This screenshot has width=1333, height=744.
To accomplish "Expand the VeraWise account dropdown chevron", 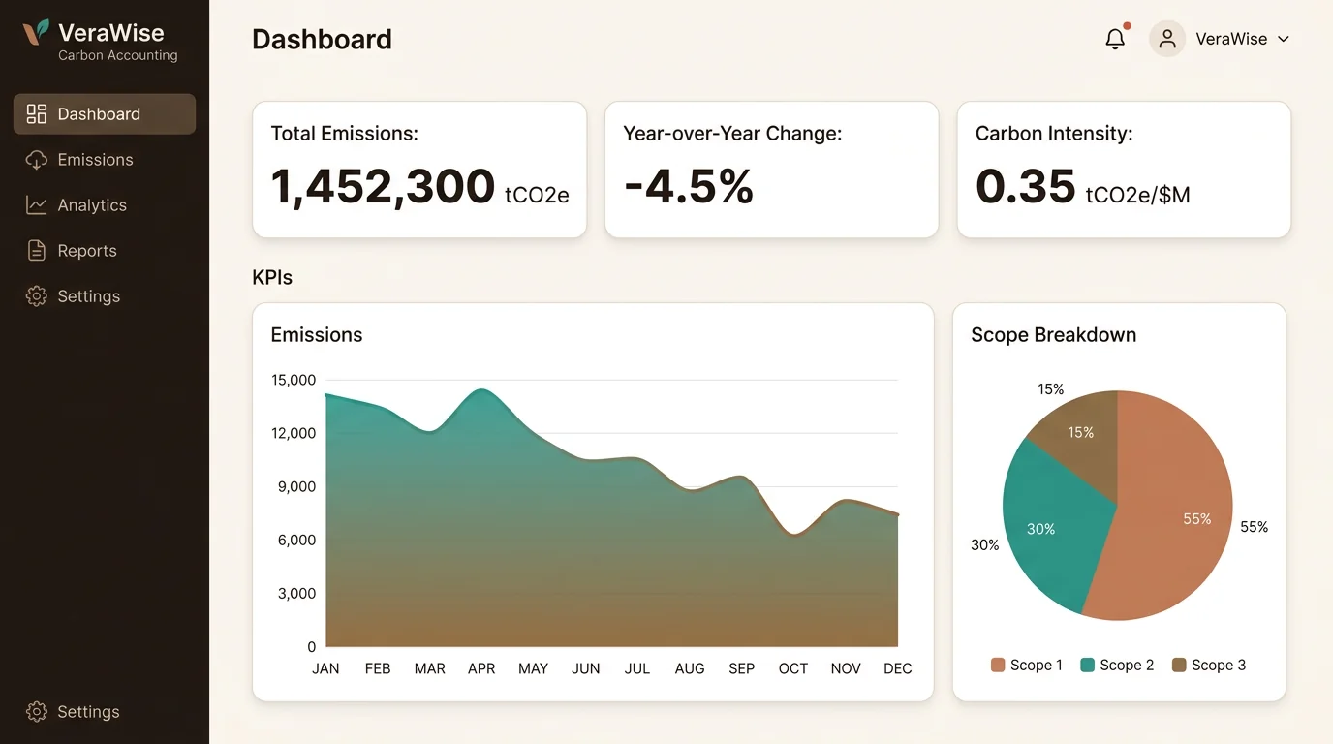I will [x=1284, y=40].
